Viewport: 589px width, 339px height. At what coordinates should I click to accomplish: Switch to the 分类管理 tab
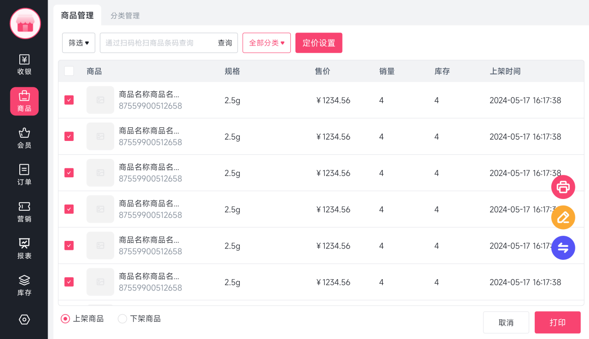click(125, 15)
